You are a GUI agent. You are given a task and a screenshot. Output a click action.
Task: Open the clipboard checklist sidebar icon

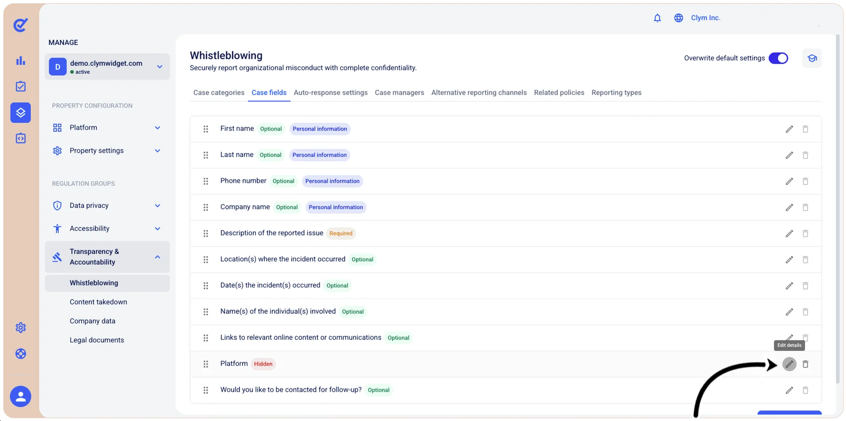(21, 86)
